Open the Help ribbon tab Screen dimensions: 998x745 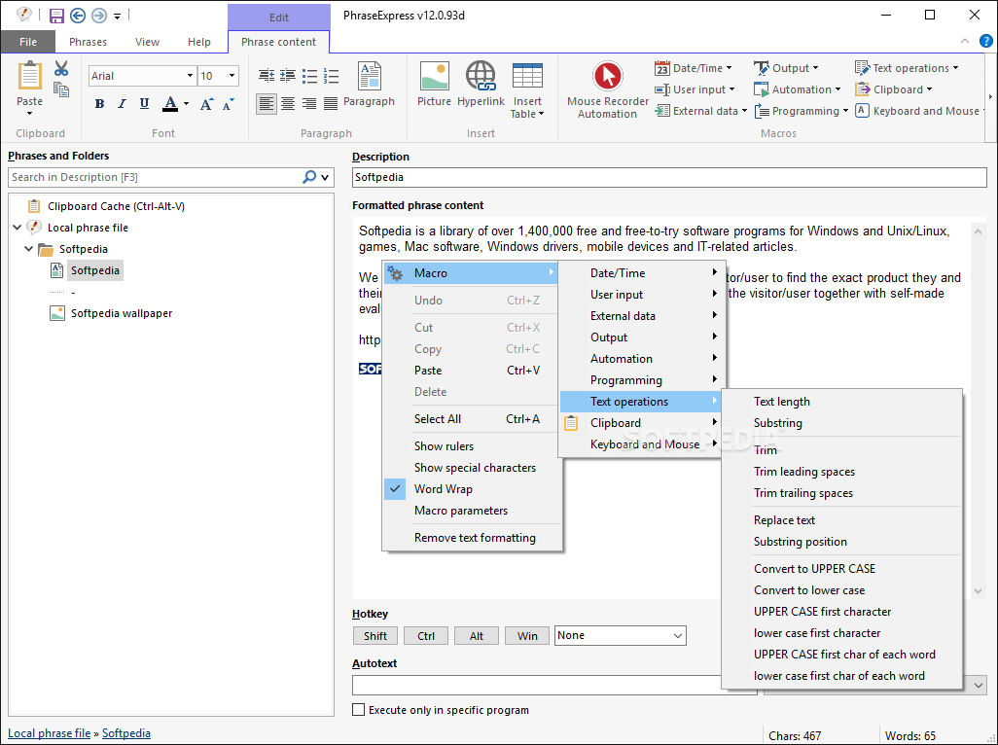click(x=199, y=42)
